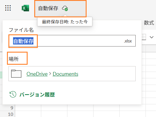Click the cloud saved status icon

tap(65, 8)
